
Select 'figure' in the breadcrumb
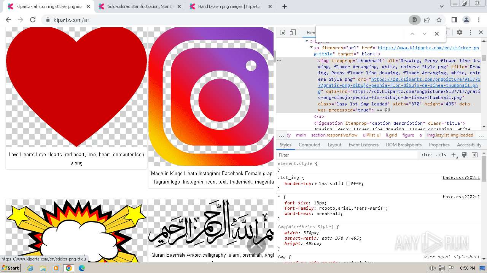(408, 135)
